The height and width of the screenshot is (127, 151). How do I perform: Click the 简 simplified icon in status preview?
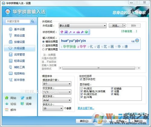66,32
